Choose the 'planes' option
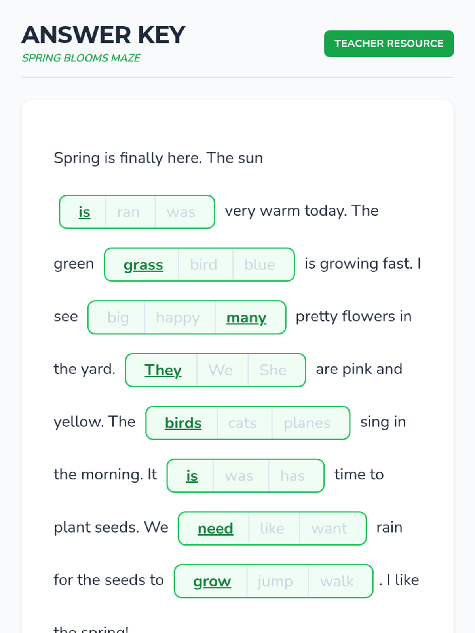Viewport: 475px width, 633px height. click(x=307, y=423)
